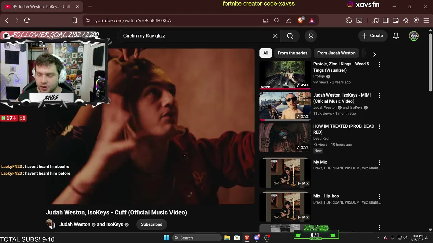Viewport: 433px width, 243px height.
Task: Toggle the browser sidebar panel
Action: point(386,20)
